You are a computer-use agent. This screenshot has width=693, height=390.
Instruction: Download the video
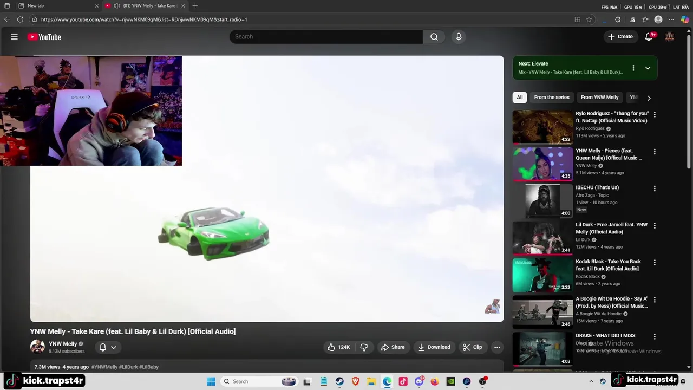tap(434, 347)
